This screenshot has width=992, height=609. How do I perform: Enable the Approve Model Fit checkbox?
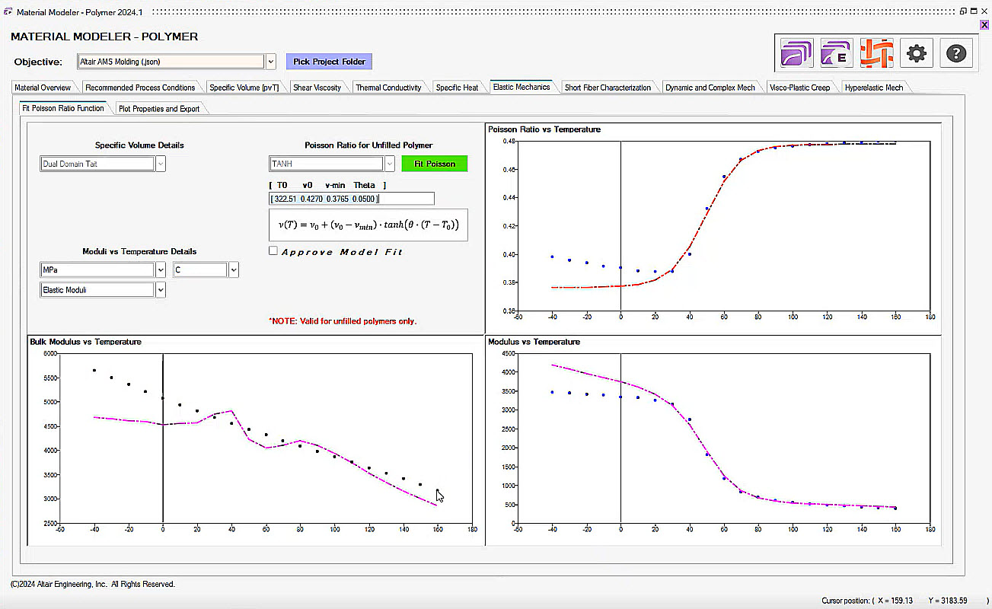pos(273,251)
